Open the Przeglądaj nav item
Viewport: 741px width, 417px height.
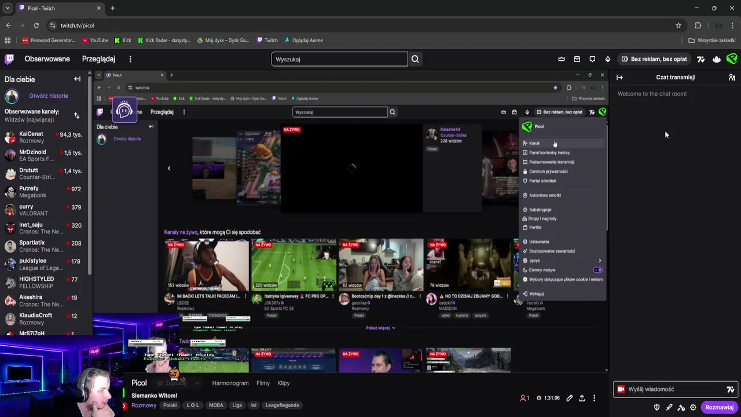(x=98, y=59)
